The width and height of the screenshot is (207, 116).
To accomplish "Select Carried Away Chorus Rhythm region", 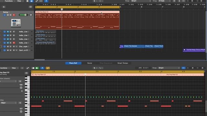I will 194,50.
